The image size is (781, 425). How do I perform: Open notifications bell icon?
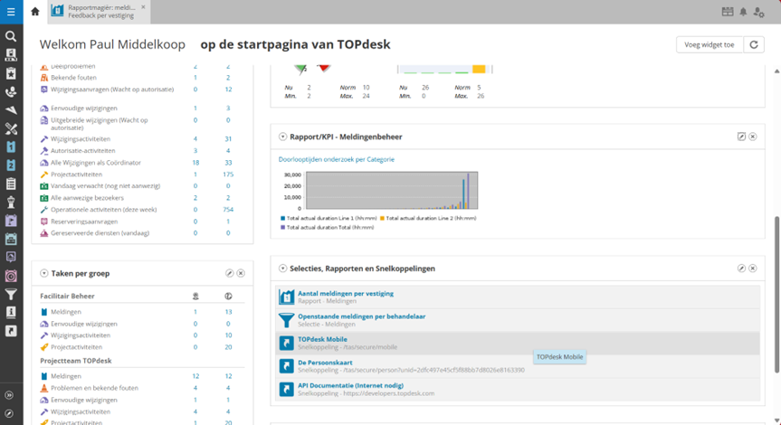pos(744,12)
